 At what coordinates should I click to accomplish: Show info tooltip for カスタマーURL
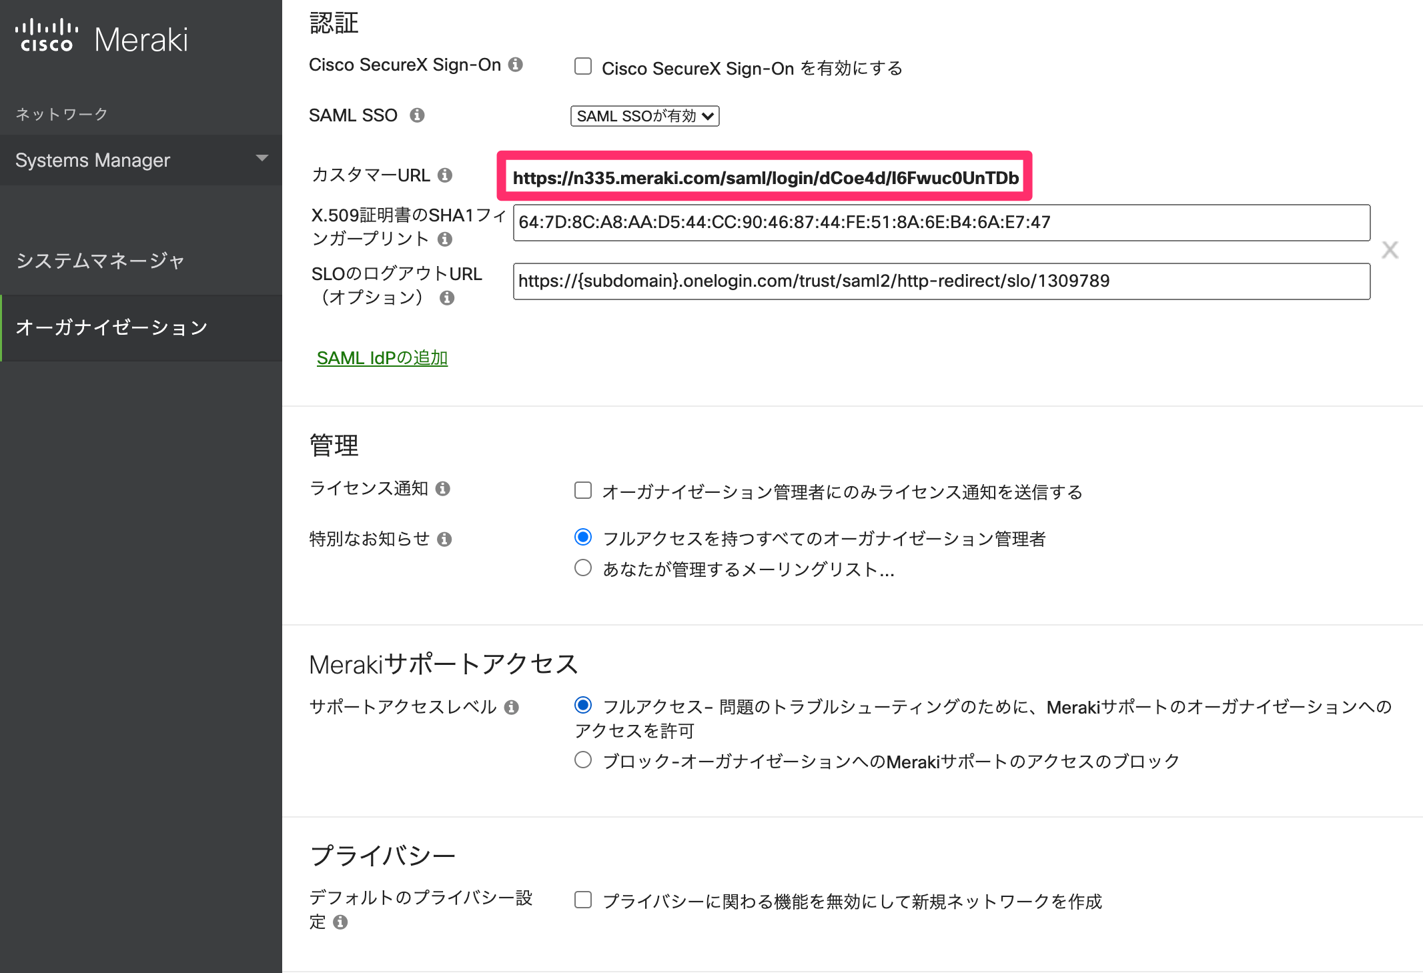(x=445, y=175)
